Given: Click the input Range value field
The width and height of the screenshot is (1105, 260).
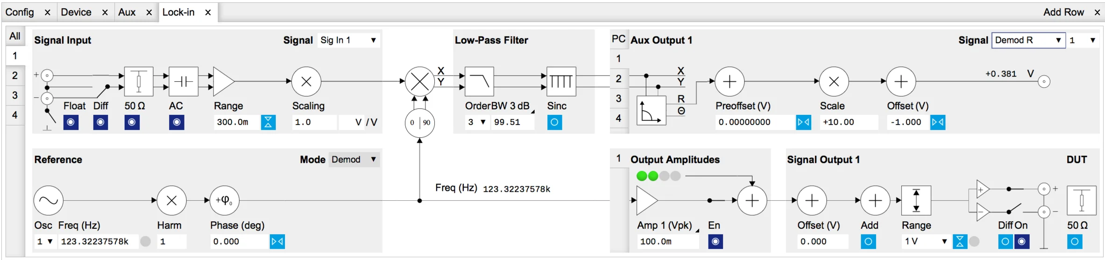Looking at the screenshot, I should (236, 122).
